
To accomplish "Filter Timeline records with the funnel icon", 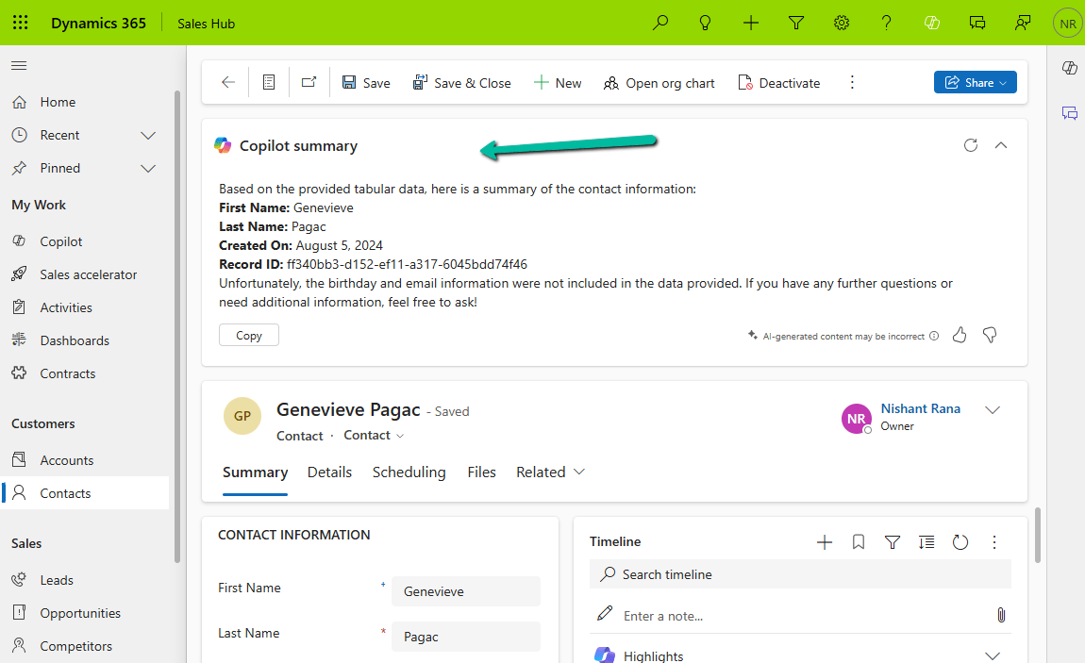I will point(892,542).
